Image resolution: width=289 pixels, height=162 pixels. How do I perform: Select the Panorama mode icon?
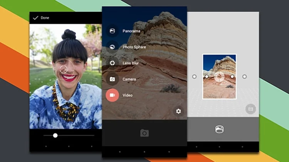coord(112,31)
